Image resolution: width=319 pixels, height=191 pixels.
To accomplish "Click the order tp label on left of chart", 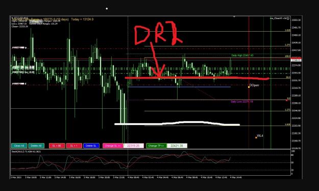I will click(x=19, y=47).
